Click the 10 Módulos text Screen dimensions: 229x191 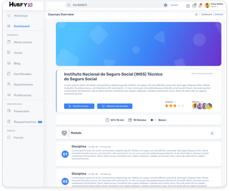point(140,120)
